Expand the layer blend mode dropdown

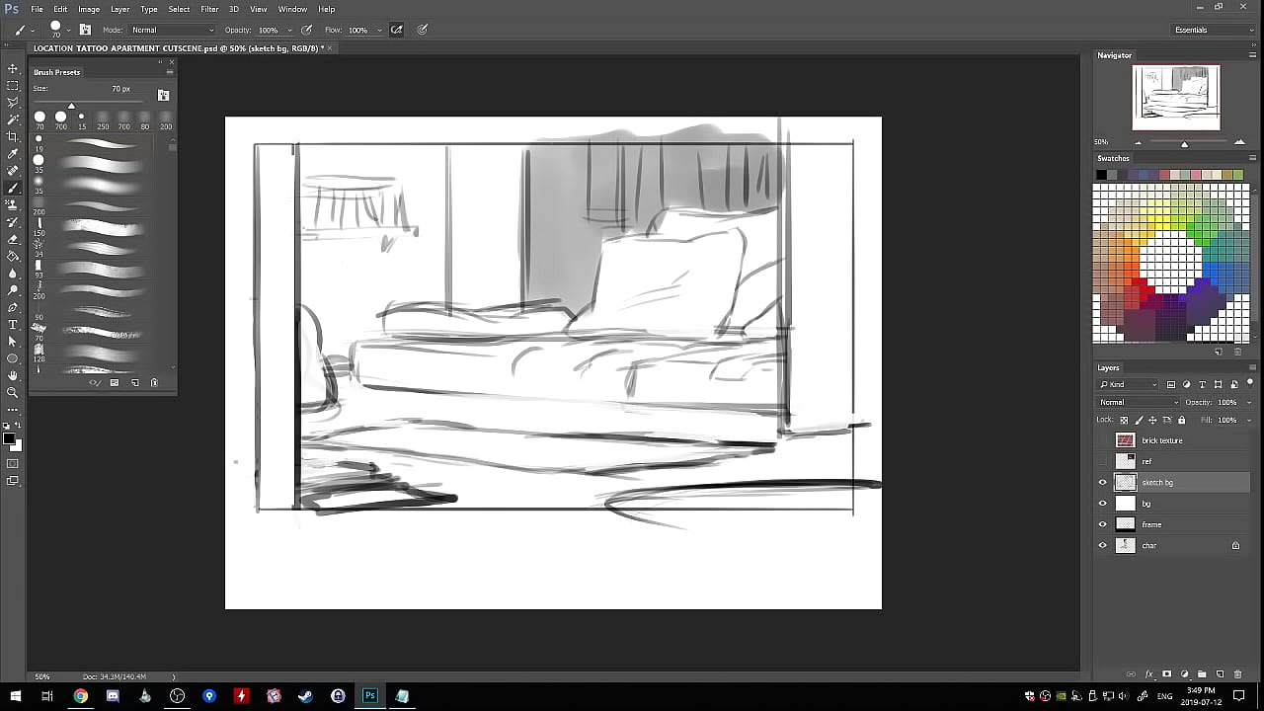[1138, 402]
